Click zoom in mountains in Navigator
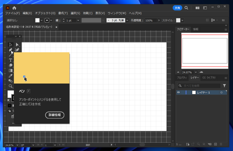233x151 pixels. [x=201, y=72]
